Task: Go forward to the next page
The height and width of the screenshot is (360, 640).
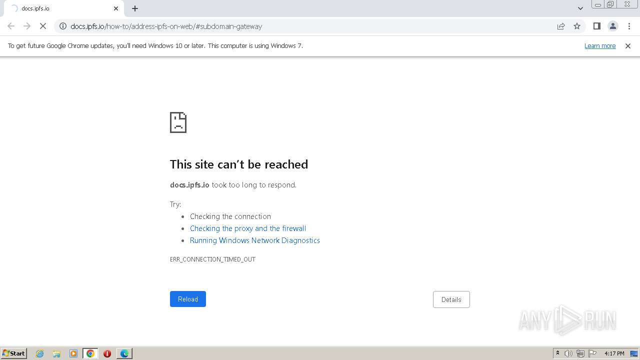Action: pyautogui.click(x=27, y=26)
